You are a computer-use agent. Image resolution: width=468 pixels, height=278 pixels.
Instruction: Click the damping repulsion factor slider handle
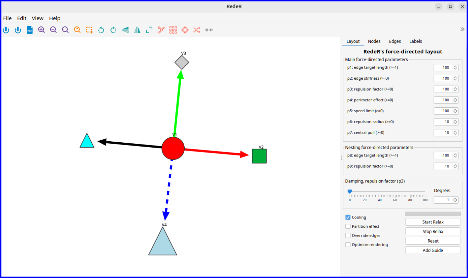click(350, 192)
